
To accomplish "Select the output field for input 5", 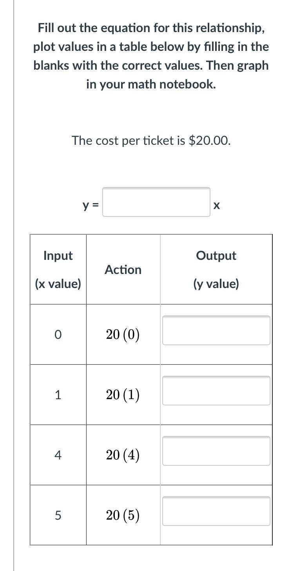I will [216, 511].
